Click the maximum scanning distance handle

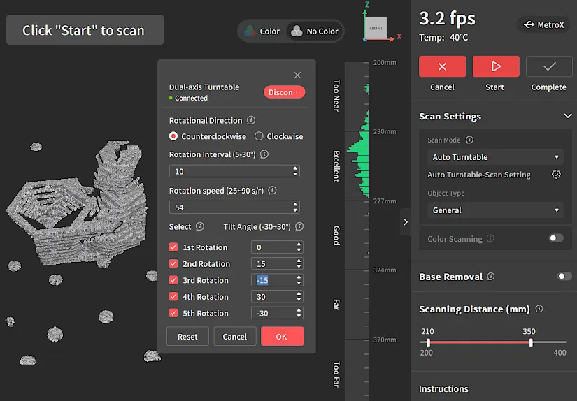pos(531,342)
